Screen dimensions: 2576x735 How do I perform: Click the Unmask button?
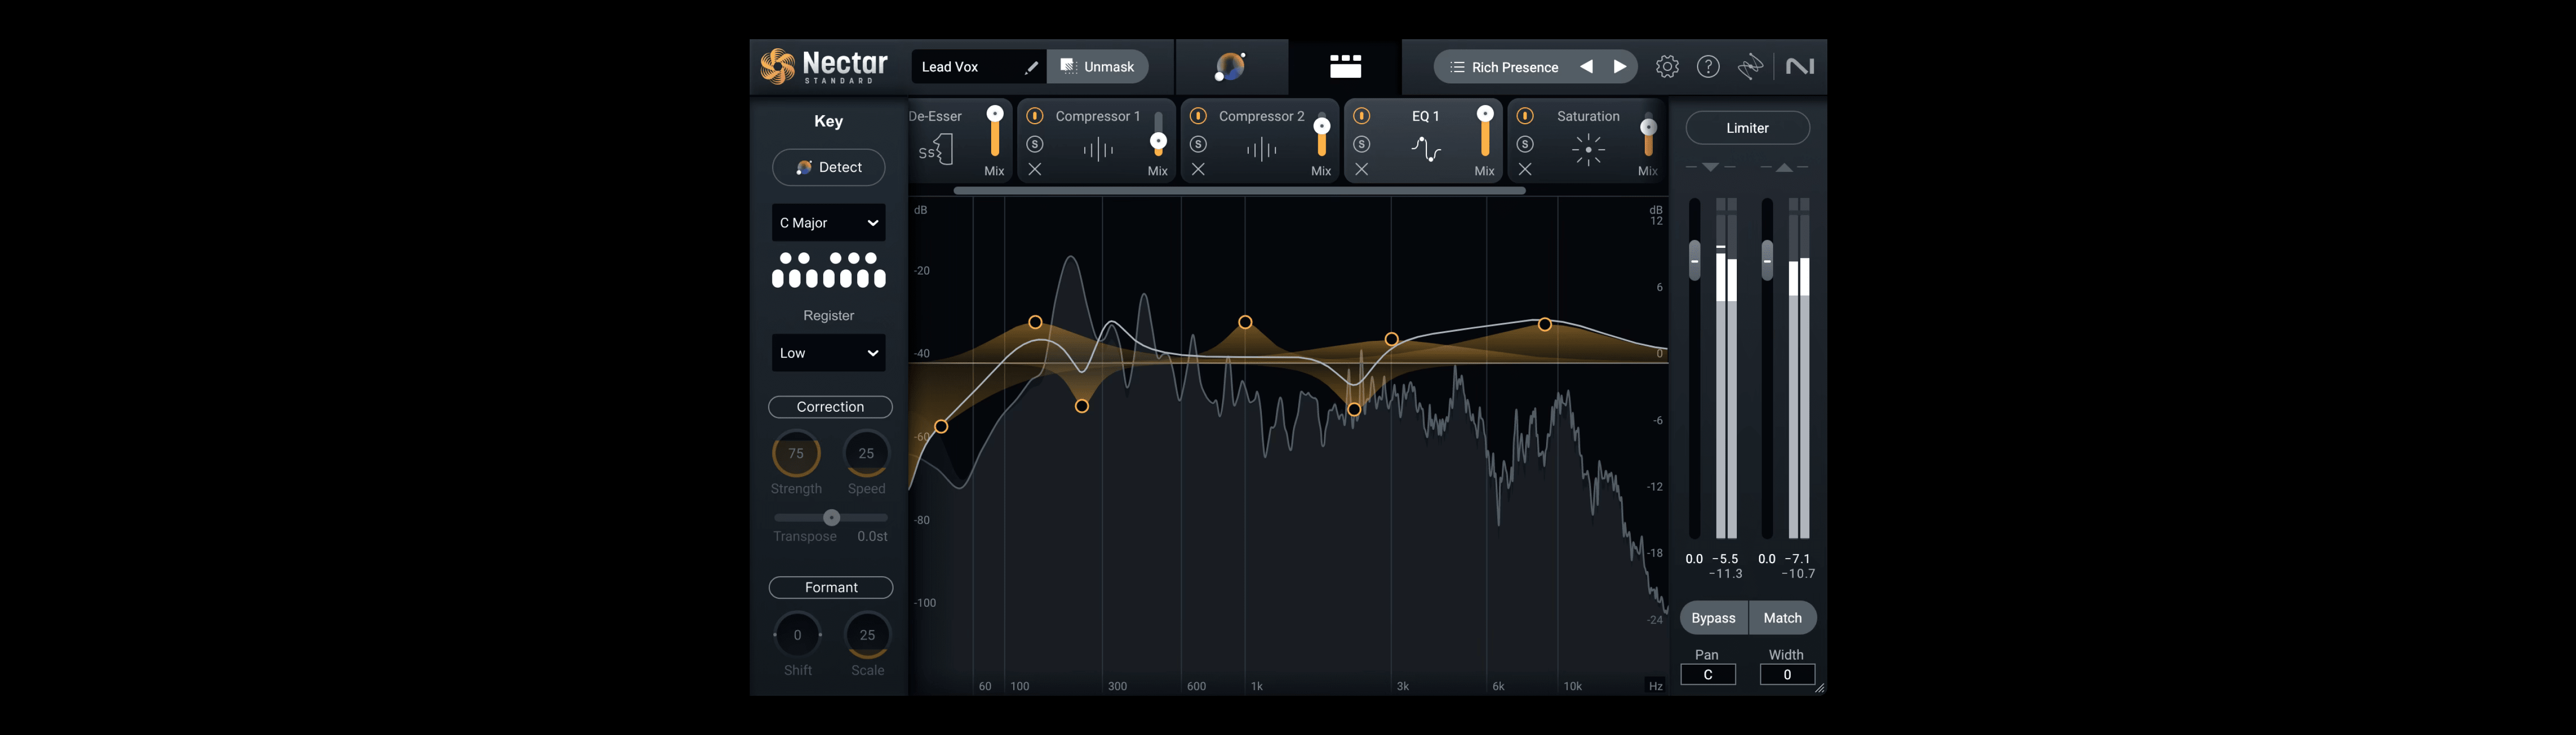click(x=1097, y=67)
